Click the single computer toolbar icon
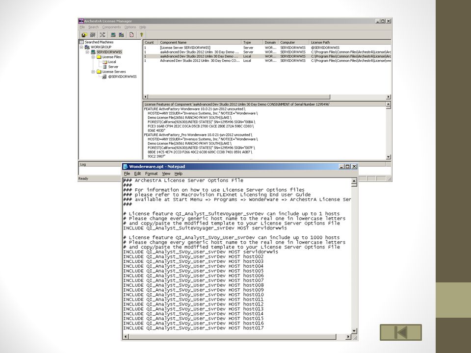Viewport: 471px width, 353px height. tap(113, 35)
